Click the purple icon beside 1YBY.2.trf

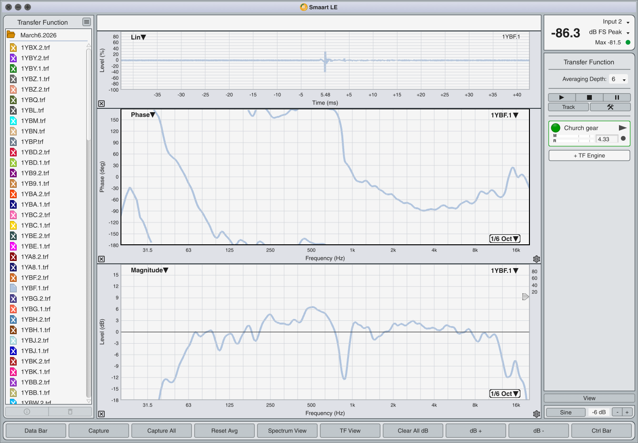coord(13,58)
